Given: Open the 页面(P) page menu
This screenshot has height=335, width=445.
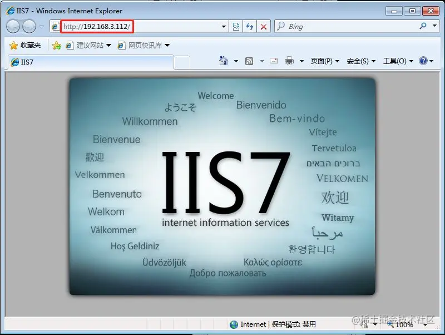Looking at the screenshot, I should click(325, 61).
